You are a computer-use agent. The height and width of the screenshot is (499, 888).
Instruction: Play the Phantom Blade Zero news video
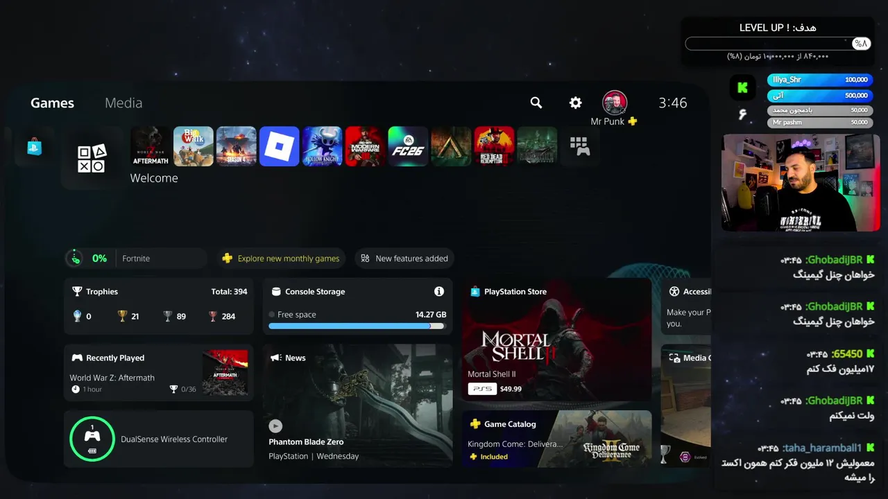(x=275, y=426)
